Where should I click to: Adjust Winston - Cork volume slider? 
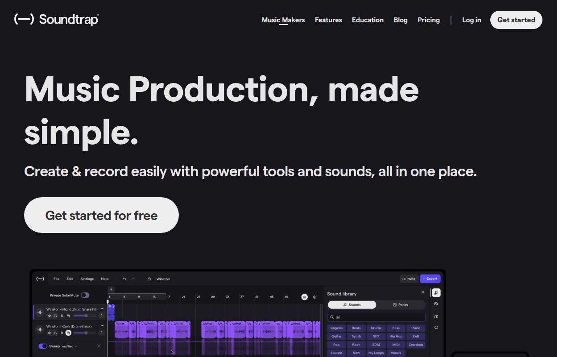point(85,333)
